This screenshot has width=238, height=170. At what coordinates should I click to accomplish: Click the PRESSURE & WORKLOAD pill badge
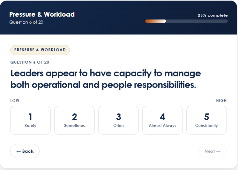point(40,50)
